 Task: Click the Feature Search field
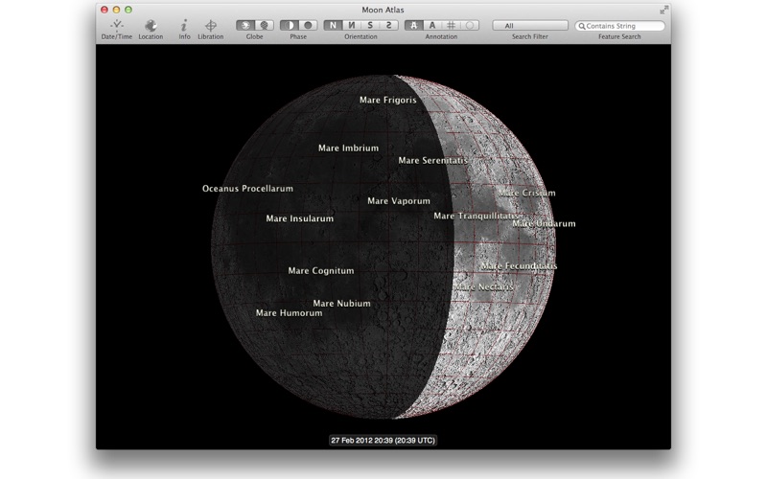click(x=619, y=26)
